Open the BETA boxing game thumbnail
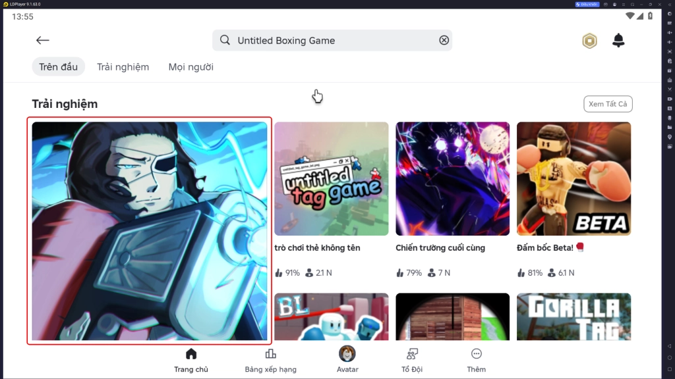 pos(574,179)
